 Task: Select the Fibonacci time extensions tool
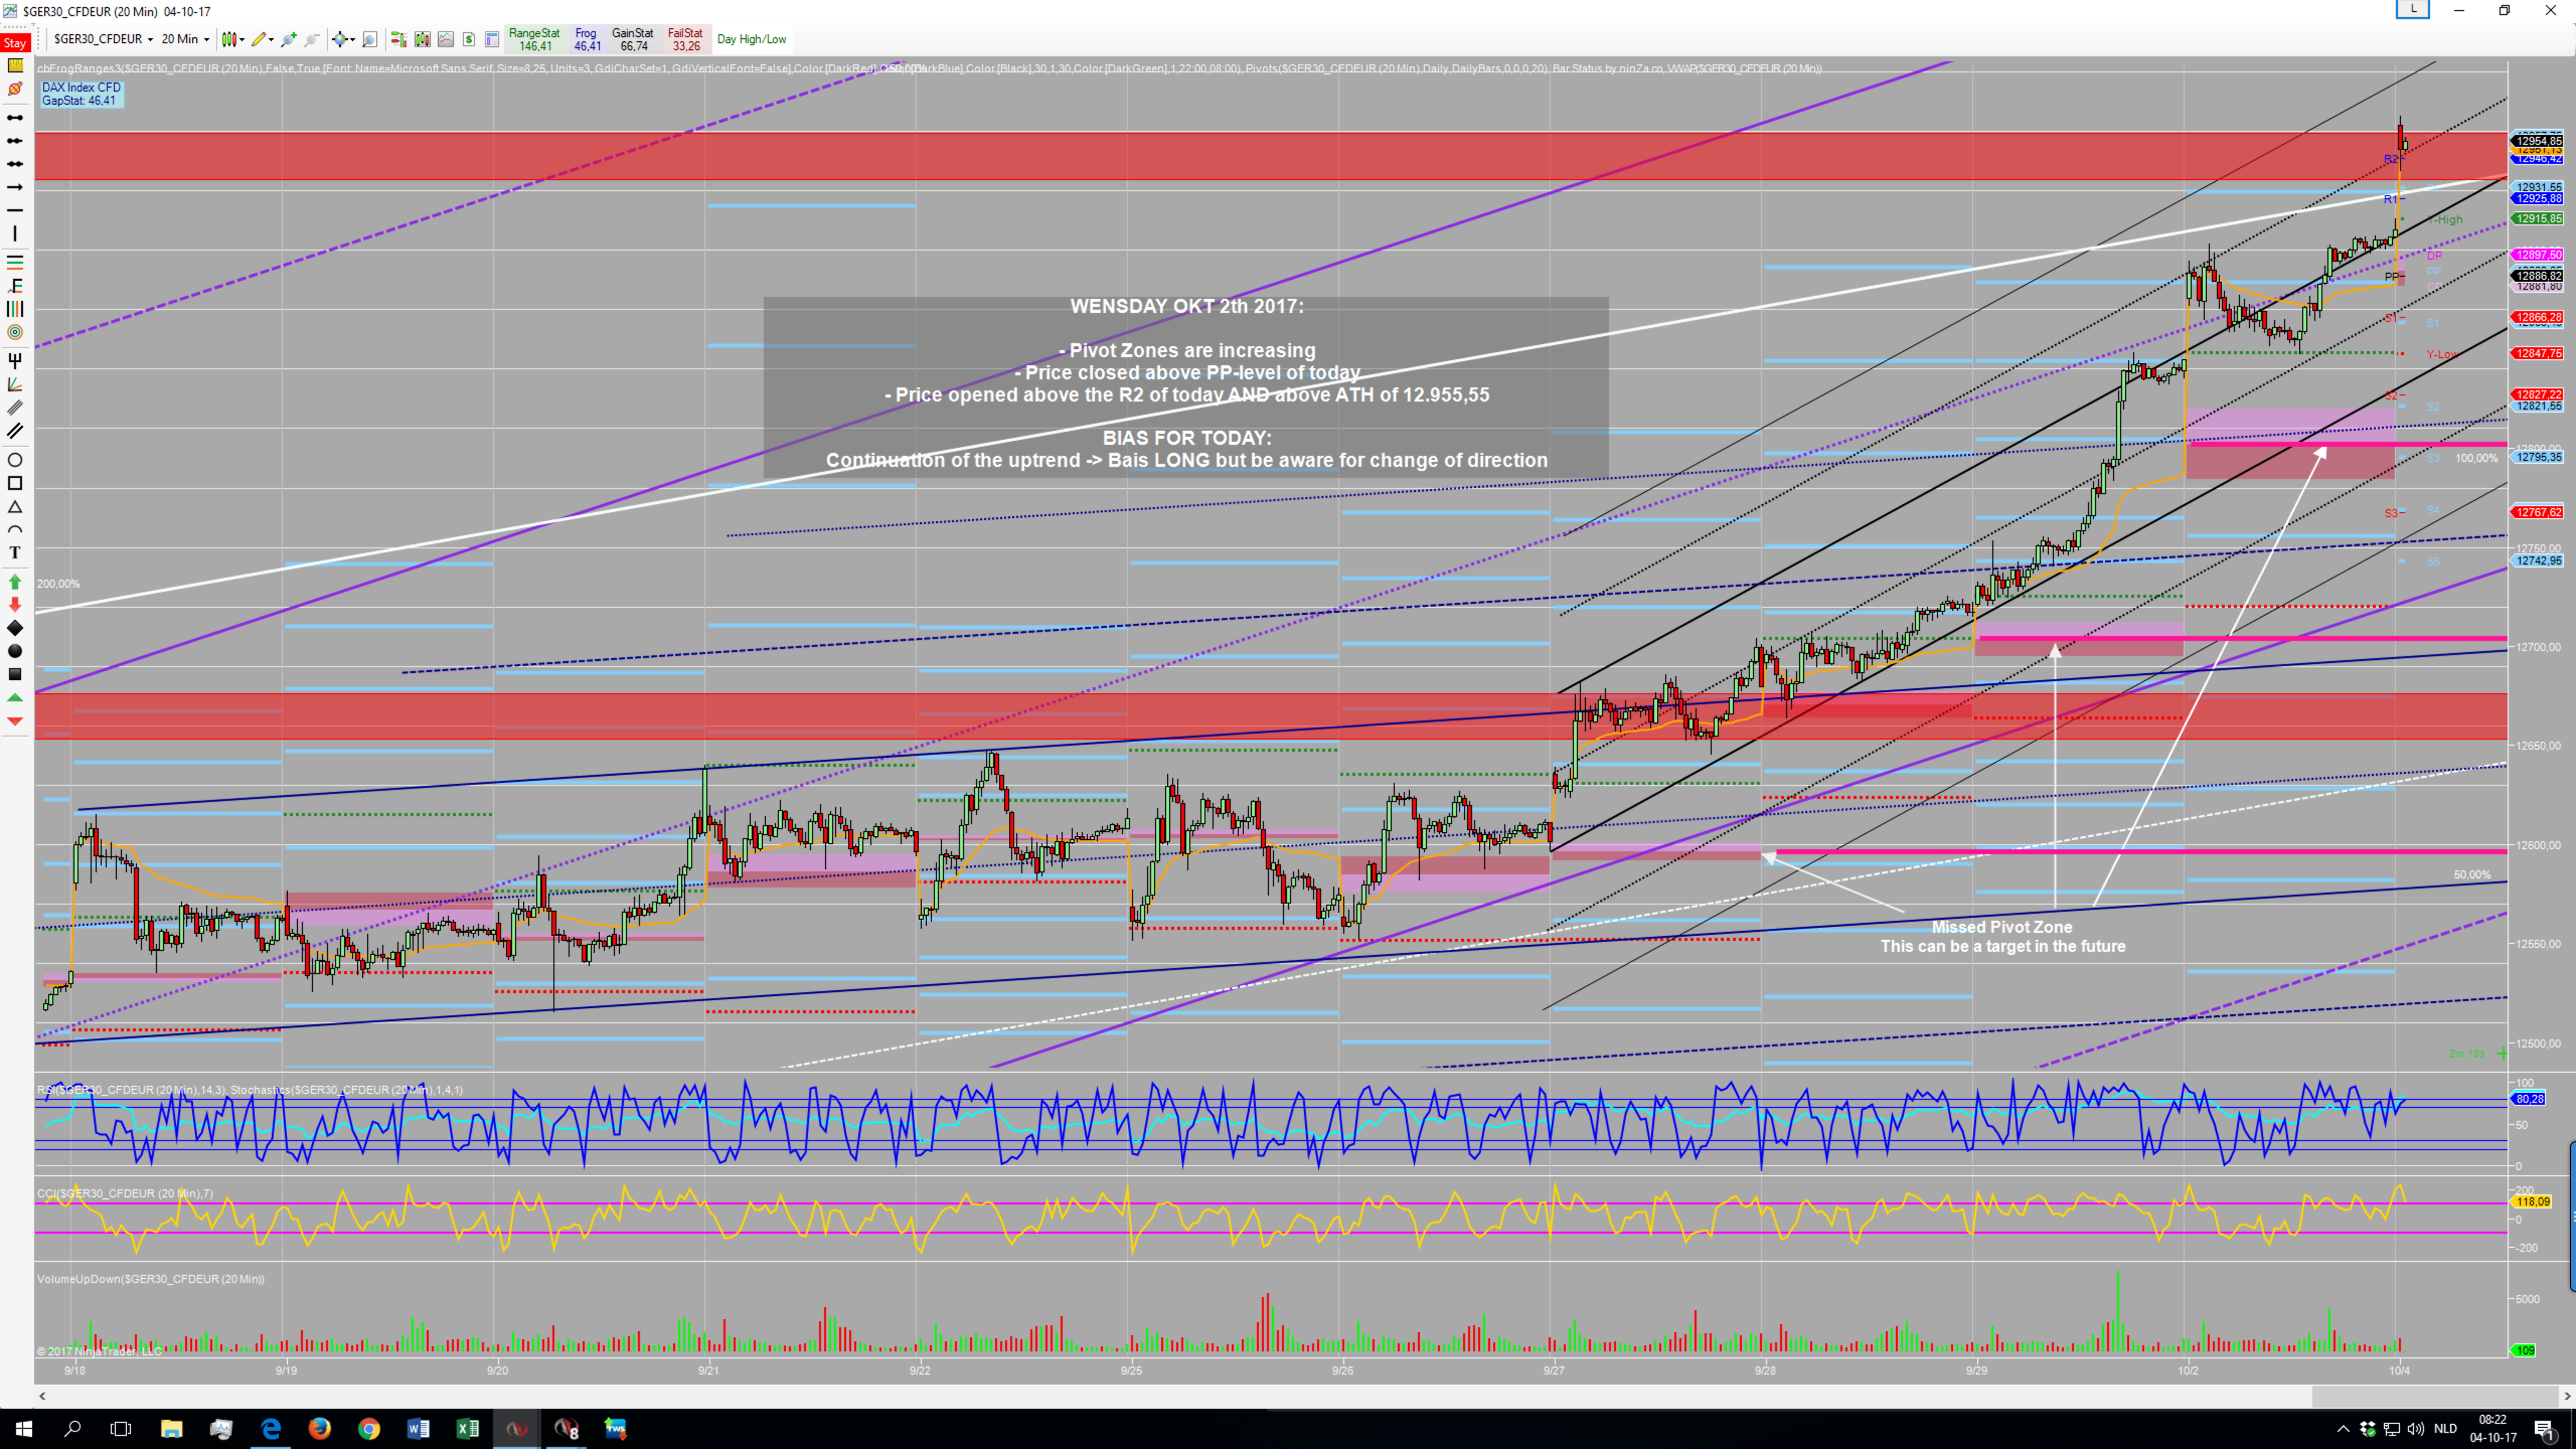[x=15, y=309]
